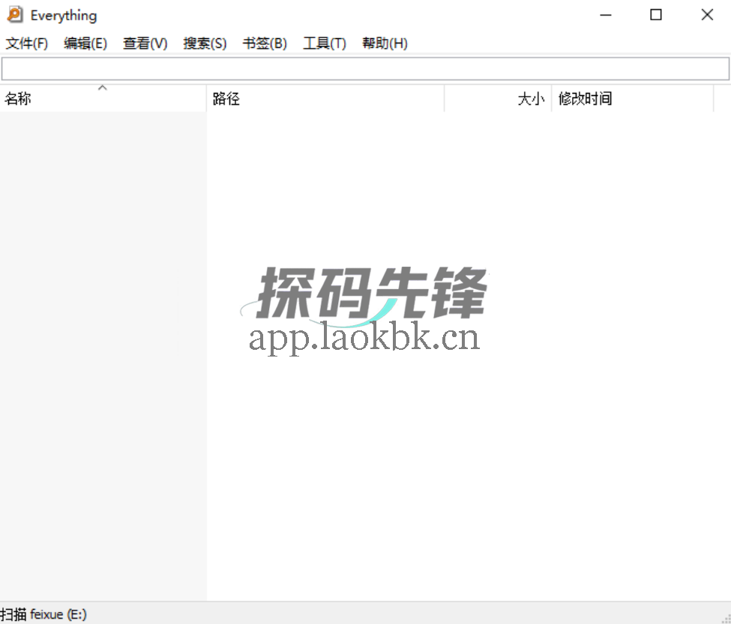Open the 帮助(H) menu
The height and width of the screenshot is (624, 731).
(x=385, y=43)
